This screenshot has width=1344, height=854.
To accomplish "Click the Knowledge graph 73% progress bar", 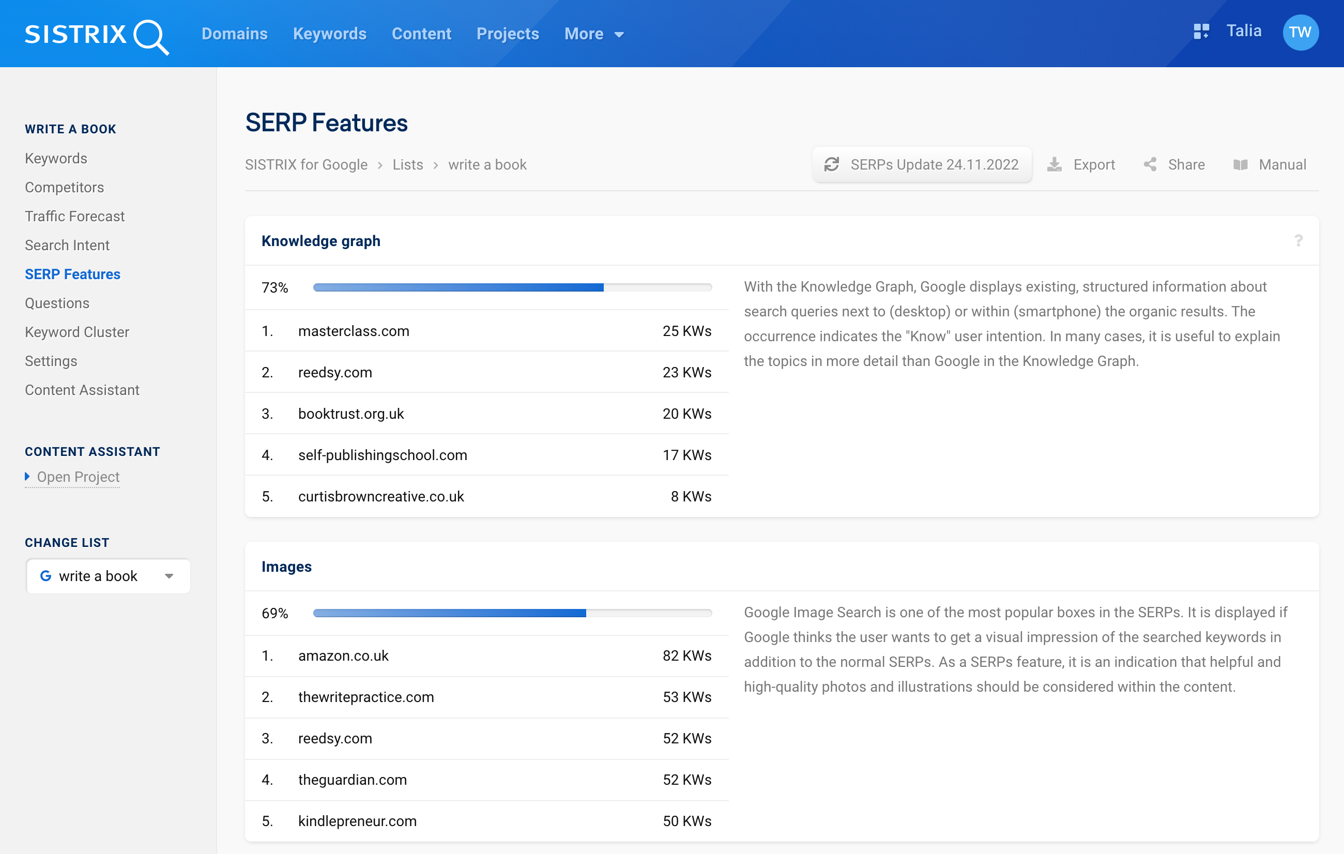I will tap(512, 287).
